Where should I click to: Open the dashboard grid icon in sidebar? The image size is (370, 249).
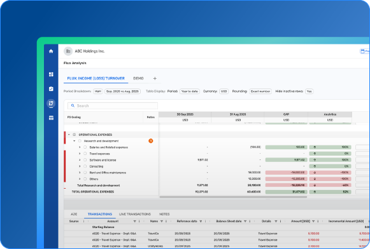51,74
